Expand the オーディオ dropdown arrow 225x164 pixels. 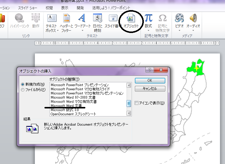click(193, 30)
